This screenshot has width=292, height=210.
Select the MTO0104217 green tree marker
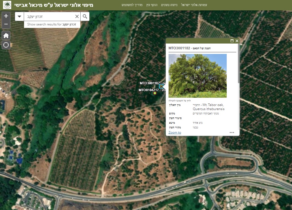coord(155,93)
